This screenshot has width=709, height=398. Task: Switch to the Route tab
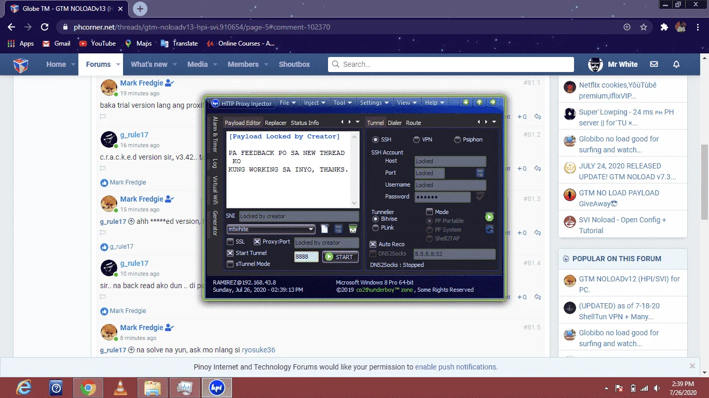(414, 123)
